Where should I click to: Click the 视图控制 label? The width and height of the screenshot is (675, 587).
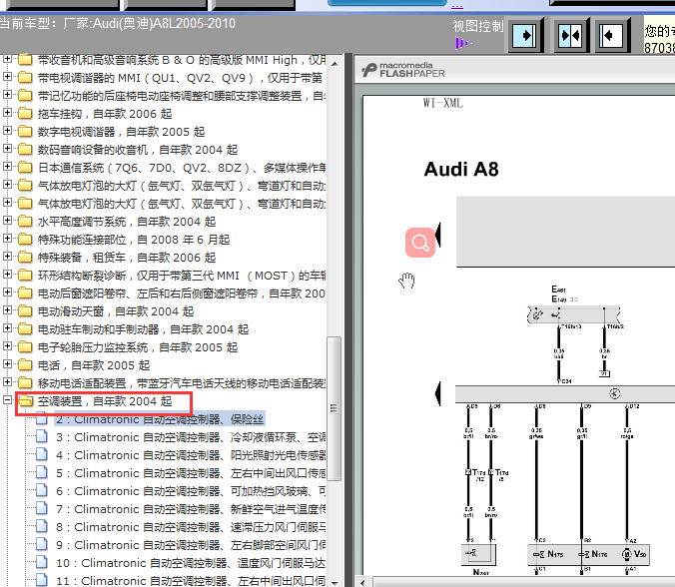[x=478, y=26]
